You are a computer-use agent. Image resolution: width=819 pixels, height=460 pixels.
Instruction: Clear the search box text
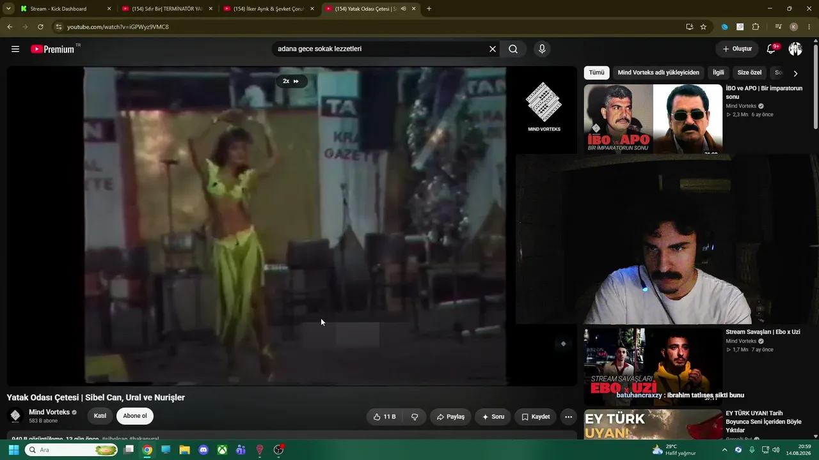tap(493, 49)
